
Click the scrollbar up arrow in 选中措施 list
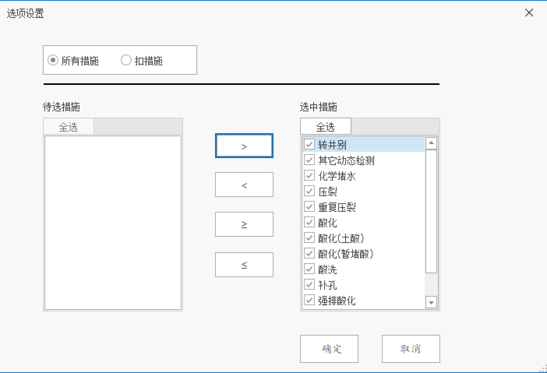pos(431,143)
